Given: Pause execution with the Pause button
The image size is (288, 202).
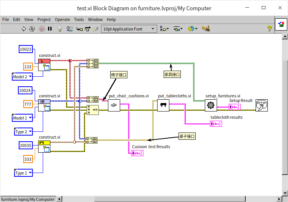Looking at the screenshot, I should tap(50, 29).
